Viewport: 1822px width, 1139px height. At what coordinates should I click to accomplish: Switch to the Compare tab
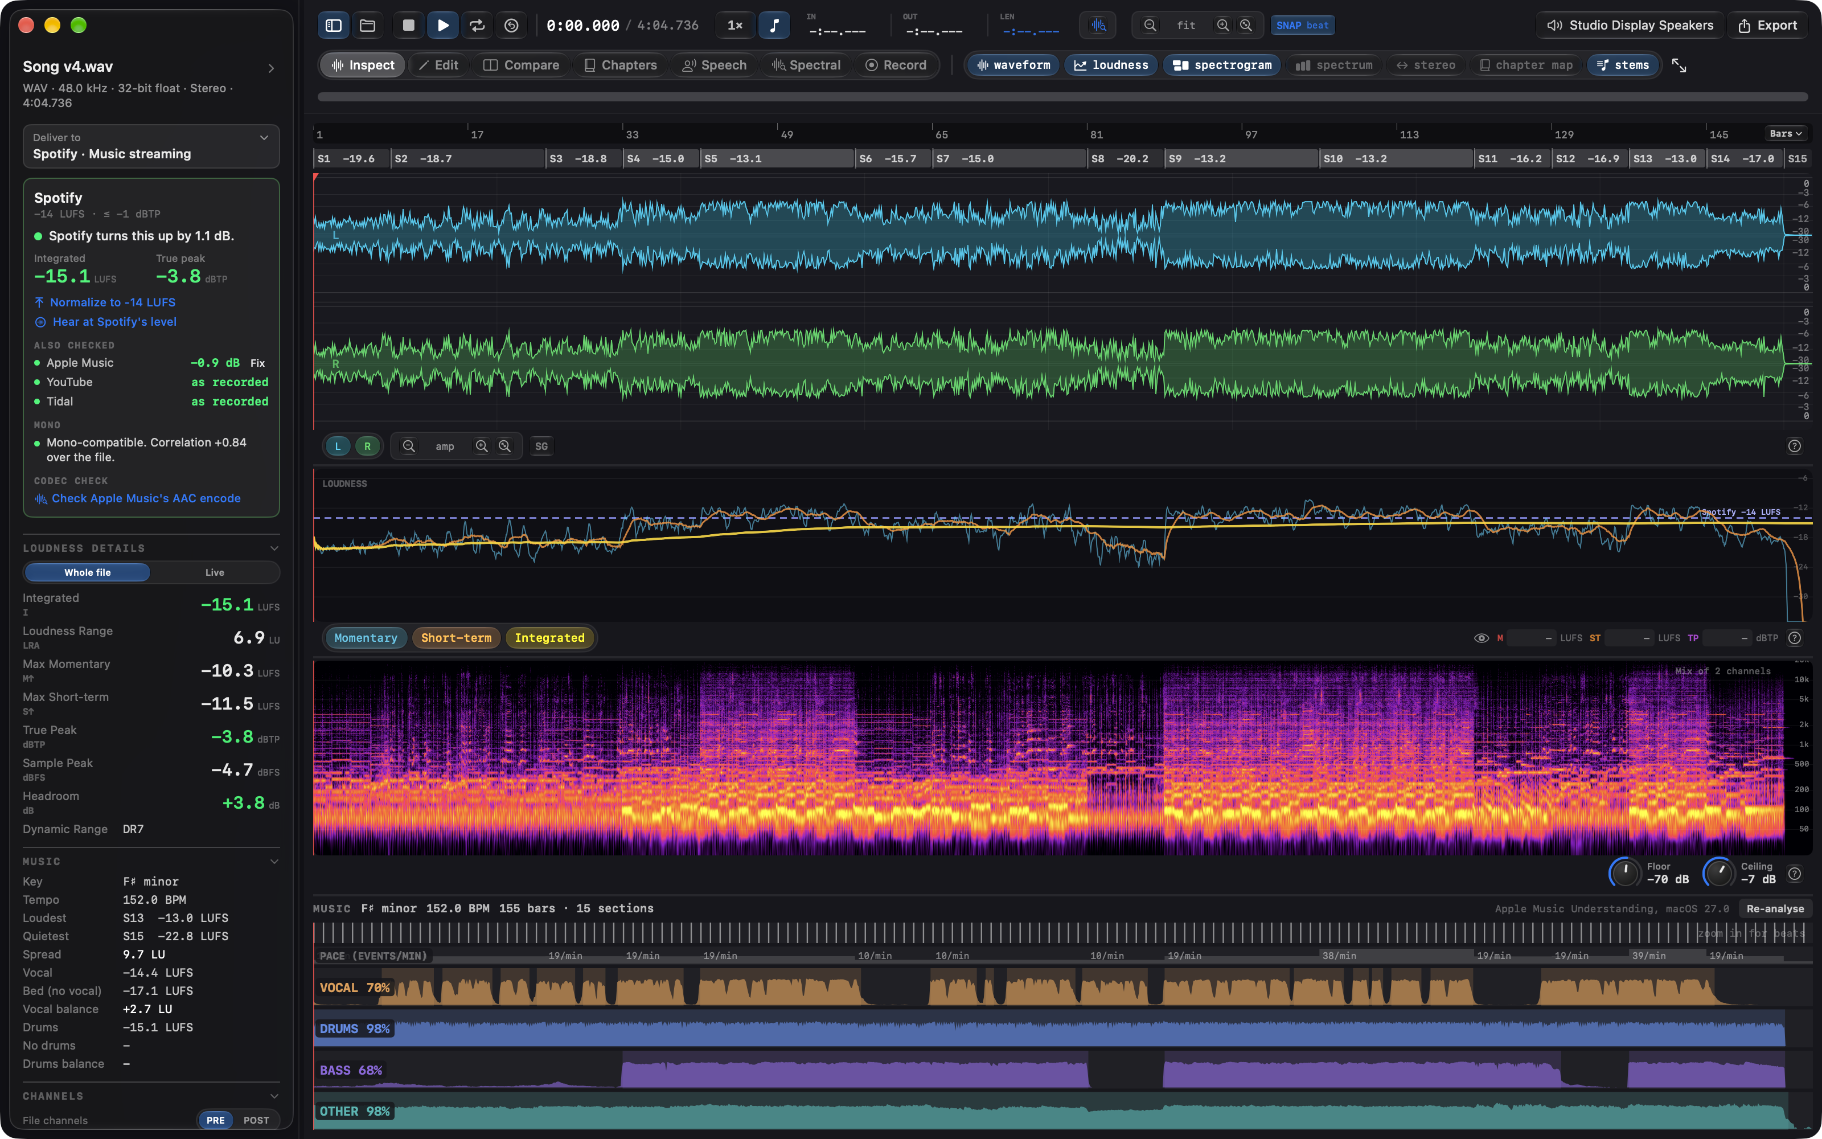click(x=521, y=65)
